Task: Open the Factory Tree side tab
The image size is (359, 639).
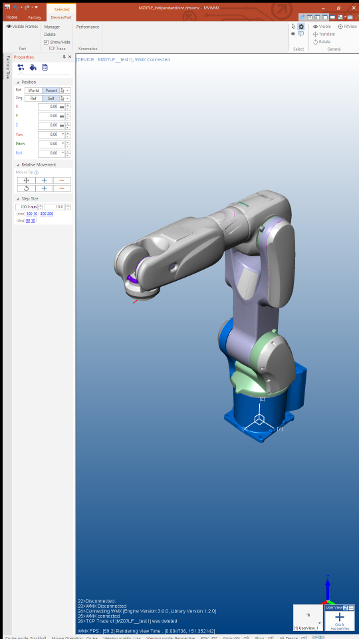Action: [x=7, y=68]
